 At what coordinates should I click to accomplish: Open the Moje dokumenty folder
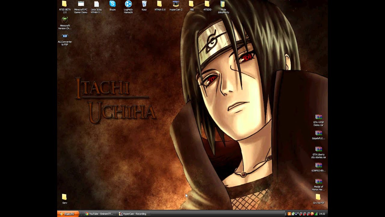click(x=223, y=7)
